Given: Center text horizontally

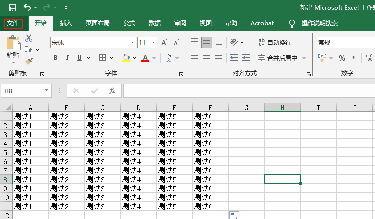Looking at the screenshot, I should [x=207, y=58].
